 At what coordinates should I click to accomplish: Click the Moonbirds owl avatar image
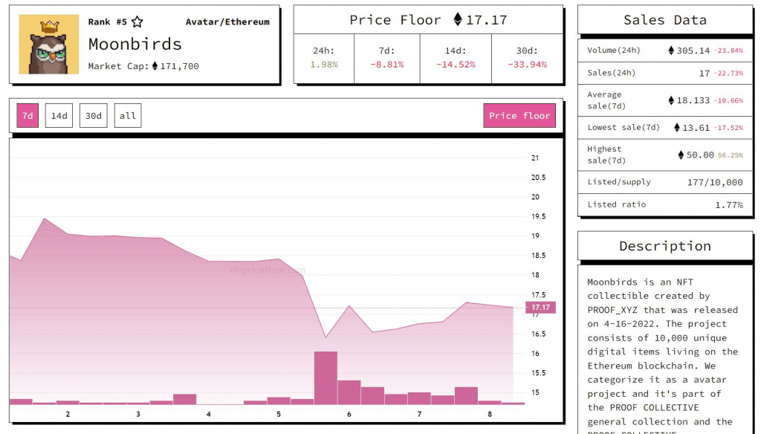click(x=49, y=44)
